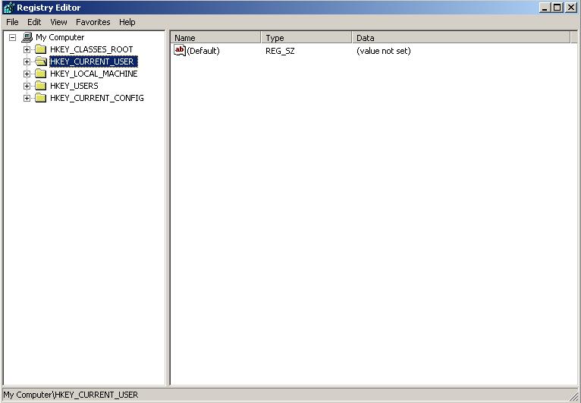Click the HKEY_CURRENT_CONFIG folder icon
Screen dimensions: 581x403
40,98
